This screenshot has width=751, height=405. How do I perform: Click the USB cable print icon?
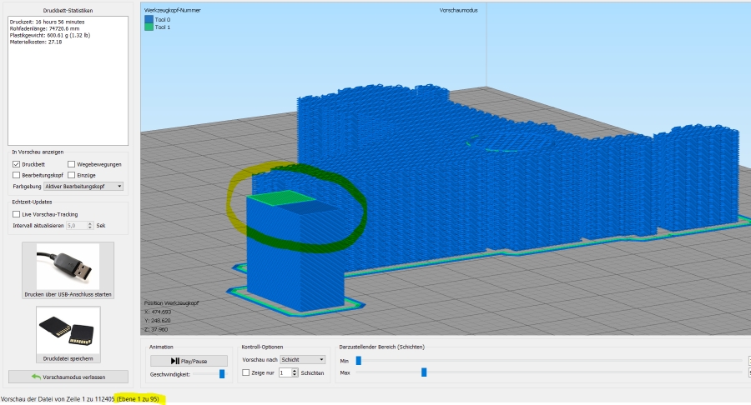pyautogui.click(x=68, y=266)
